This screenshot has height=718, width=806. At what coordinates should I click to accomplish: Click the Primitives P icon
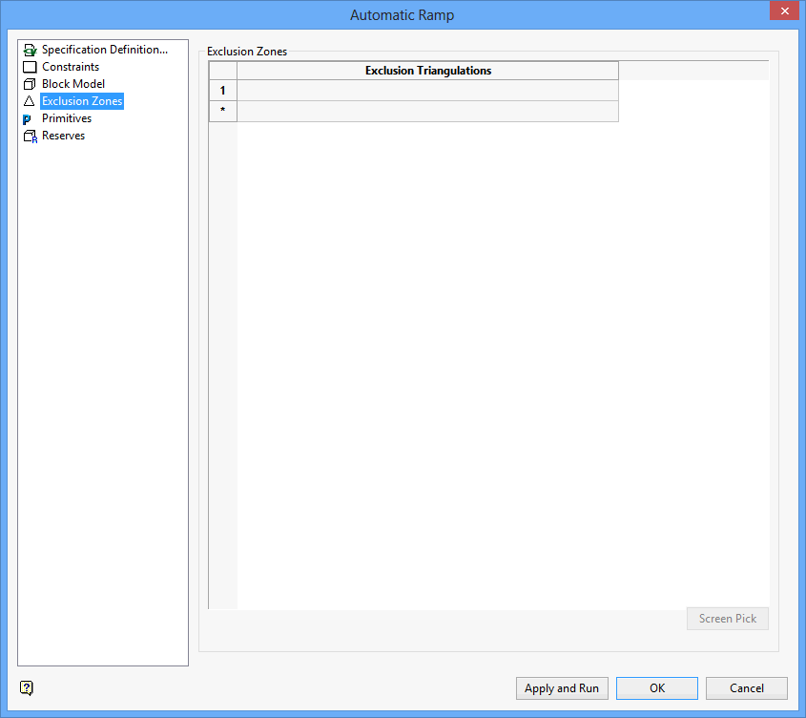[x=28, y=119]
